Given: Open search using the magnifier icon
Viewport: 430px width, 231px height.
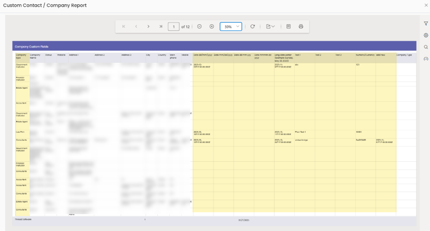Looking at the screenshot, I should (426, 47).
